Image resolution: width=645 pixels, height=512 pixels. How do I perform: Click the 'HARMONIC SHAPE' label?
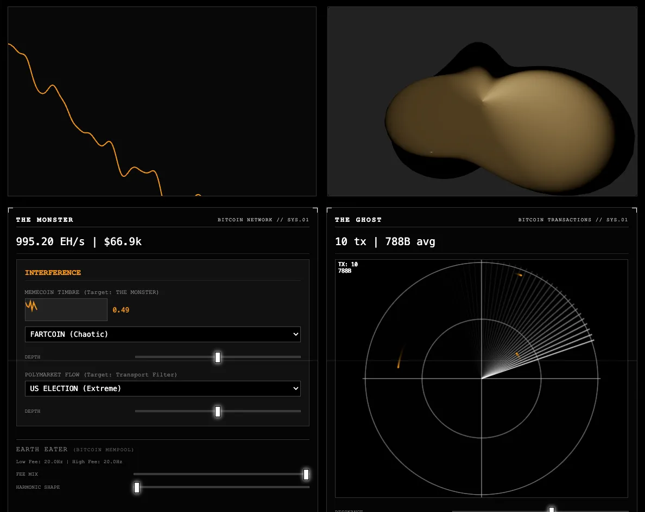click(x=38, y=488)
